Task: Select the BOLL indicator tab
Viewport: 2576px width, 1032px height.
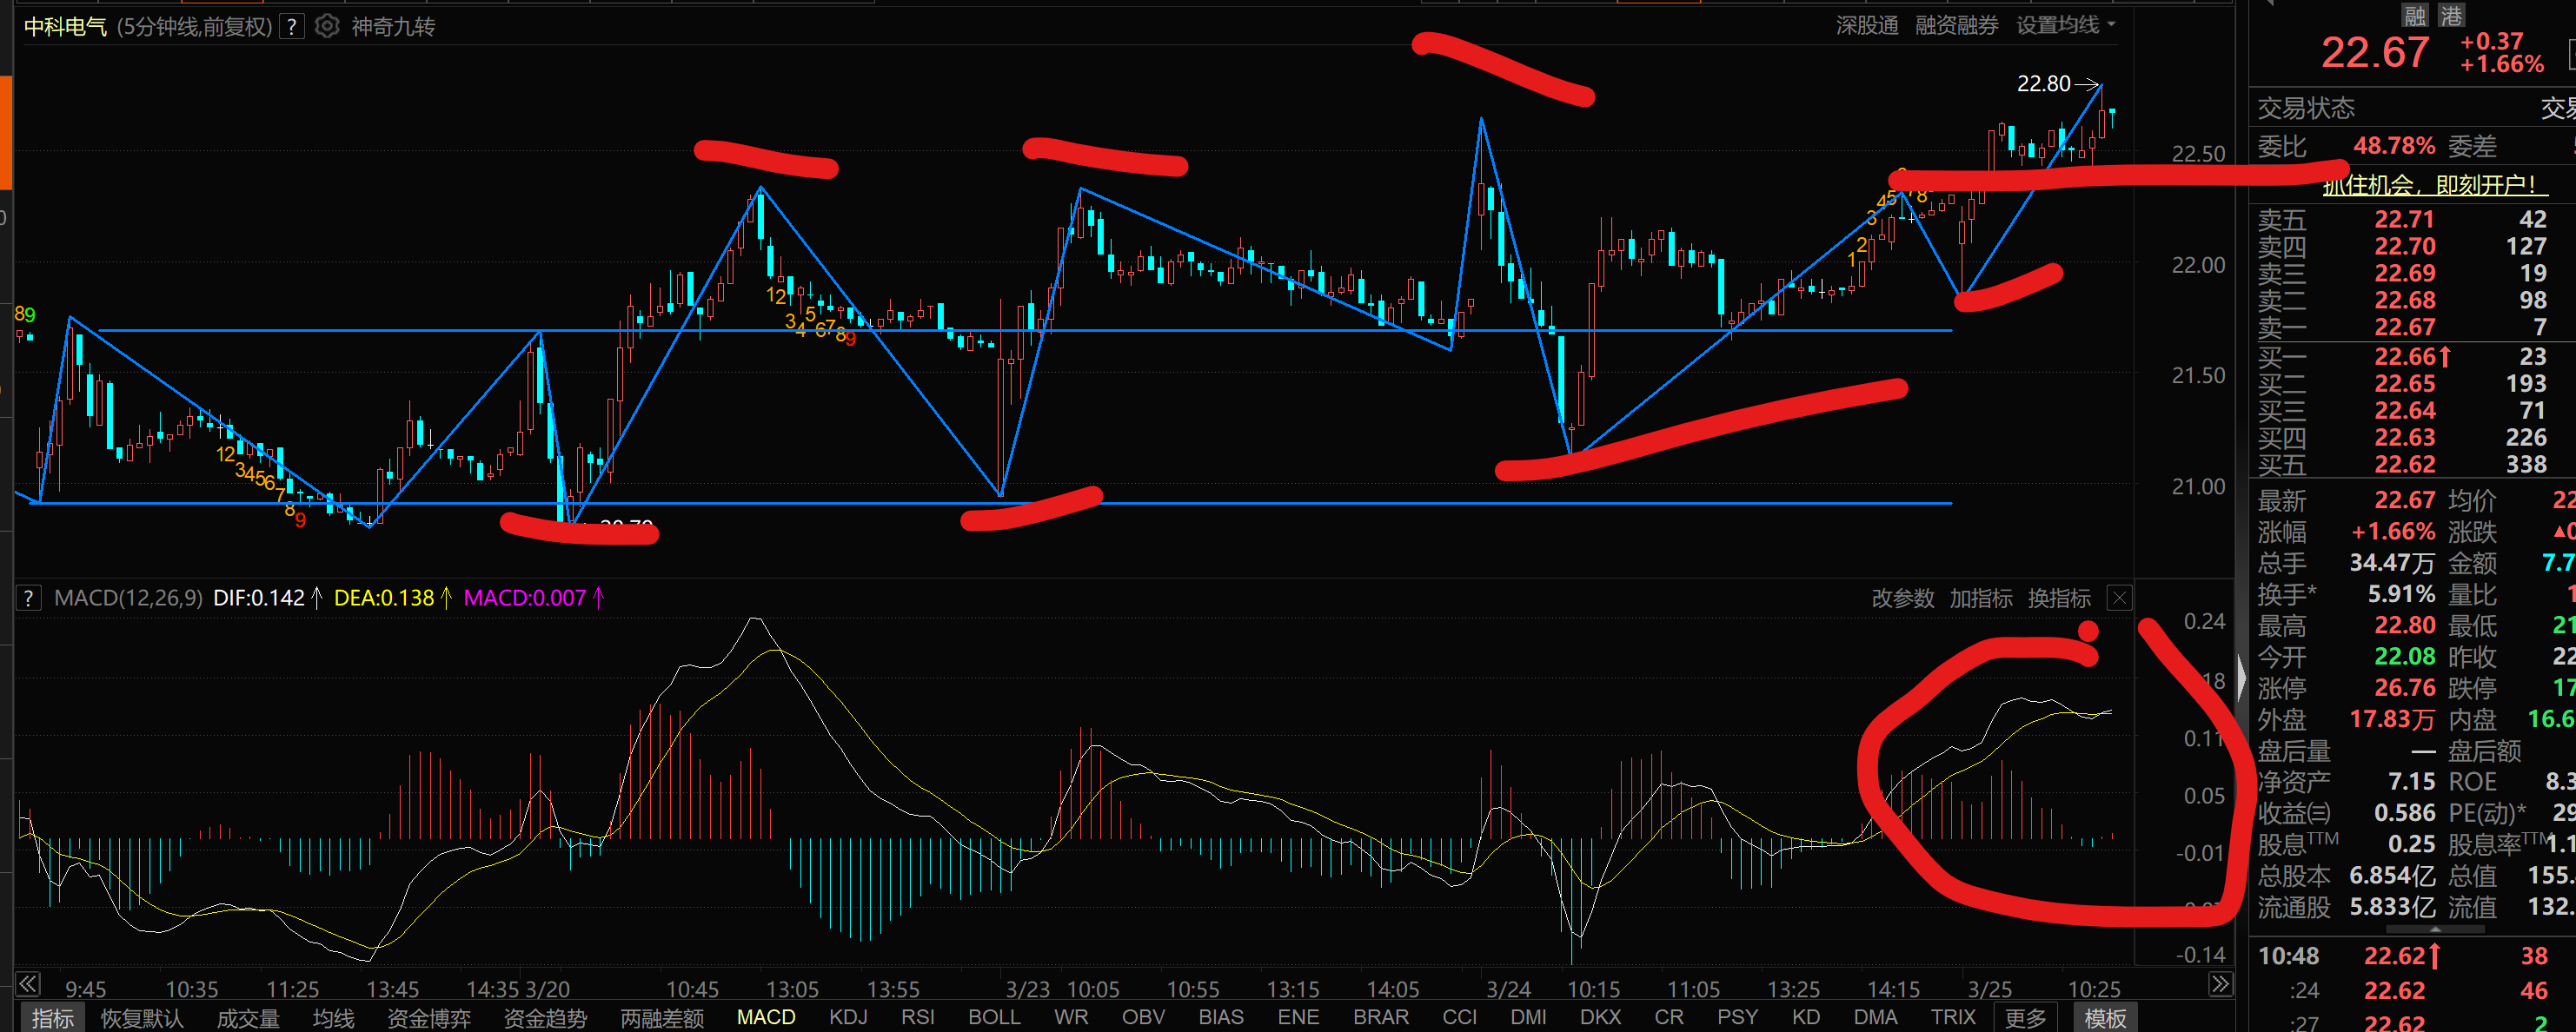Action: (x=994, y=1017)
